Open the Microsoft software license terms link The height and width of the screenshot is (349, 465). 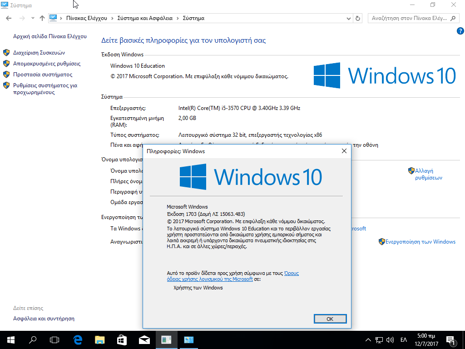233,276
